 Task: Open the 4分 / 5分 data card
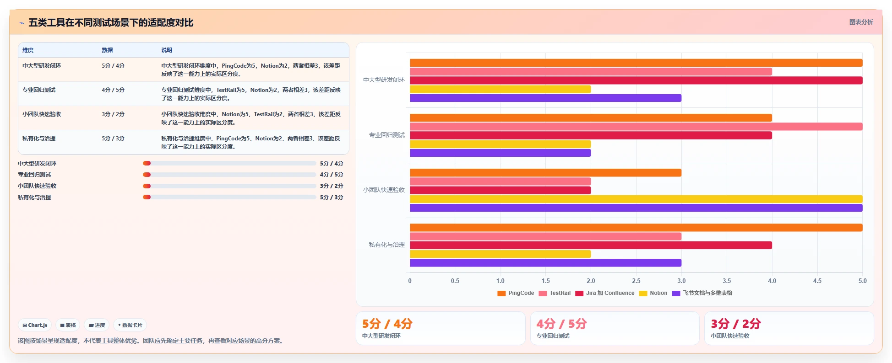tap(615, 328)
